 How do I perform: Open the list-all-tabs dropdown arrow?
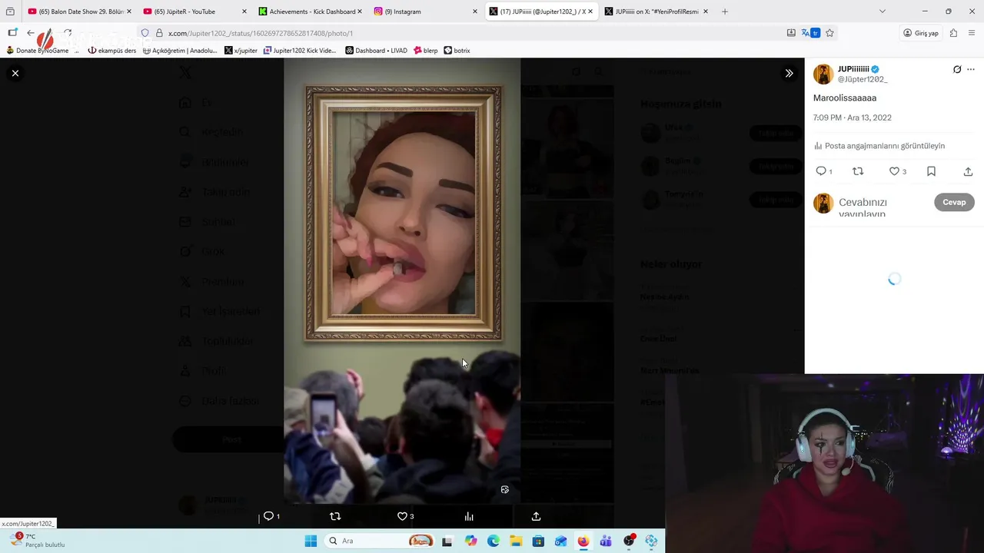pos(882,12)
